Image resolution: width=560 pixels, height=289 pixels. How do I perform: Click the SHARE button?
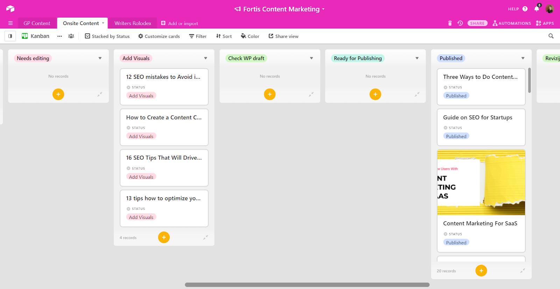[x=477, y=23]
